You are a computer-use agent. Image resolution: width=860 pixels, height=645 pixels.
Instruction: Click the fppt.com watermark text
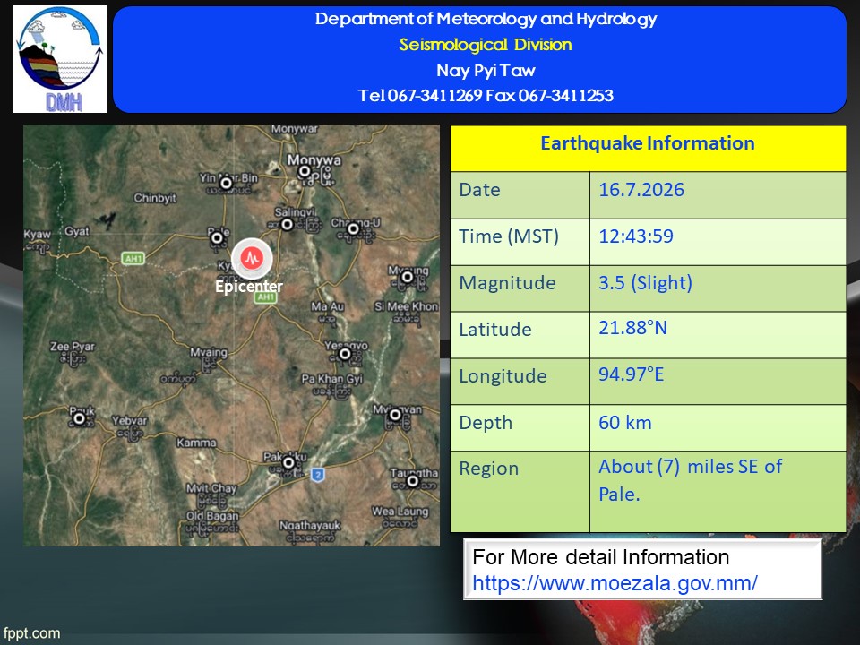pos(31,633)
